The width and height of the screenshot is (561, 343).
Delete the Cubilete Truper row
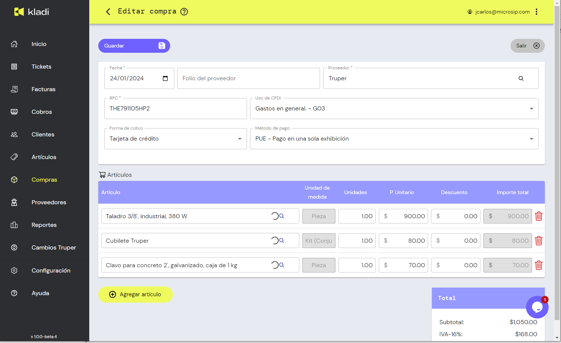coord(539,241)
